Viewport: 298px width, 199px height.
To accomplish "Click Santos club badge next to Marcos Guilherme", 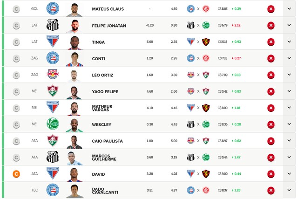I will (x=53, y=157).
